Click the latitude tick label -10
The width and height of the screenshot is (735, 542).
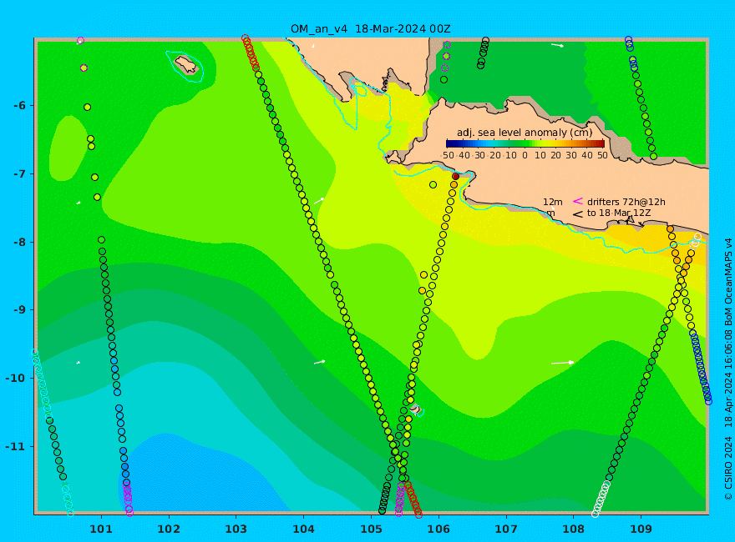coord(16,379)
